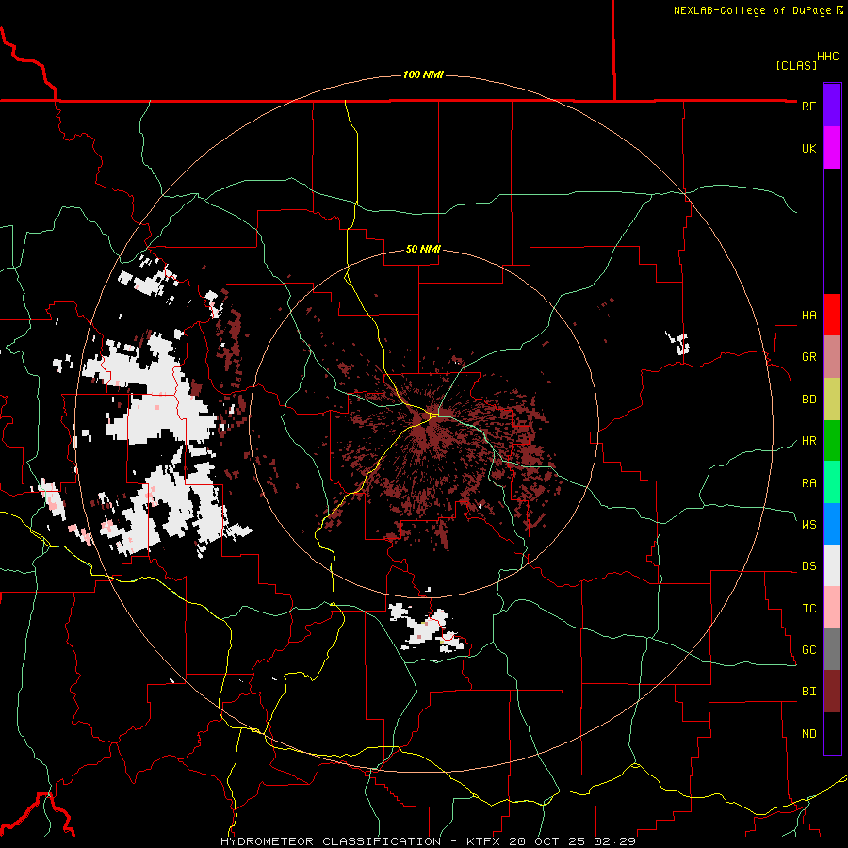Click the DS white legend swatch

point(832,565)
